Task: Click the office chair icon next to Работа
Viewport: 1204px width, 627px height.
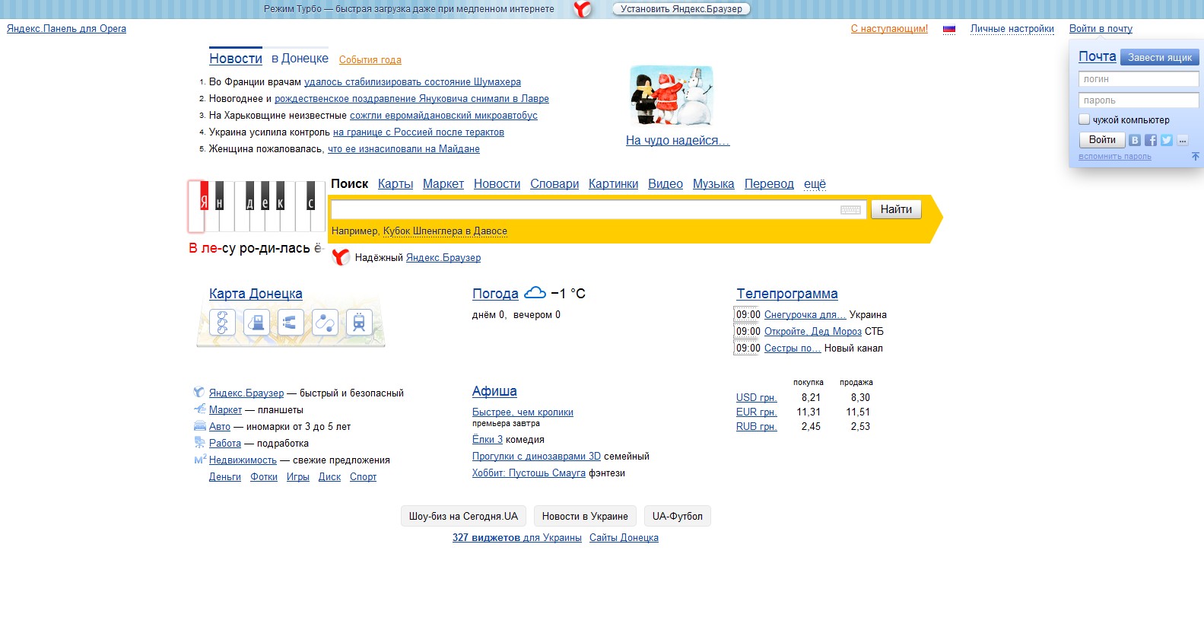Action: point(199,443)
